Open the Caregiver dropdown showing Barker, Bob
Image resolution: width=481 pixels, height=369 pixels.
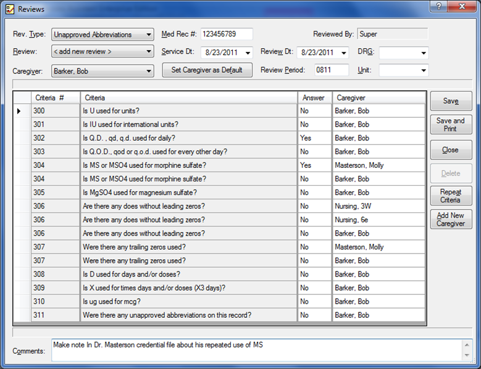(149, 71)
